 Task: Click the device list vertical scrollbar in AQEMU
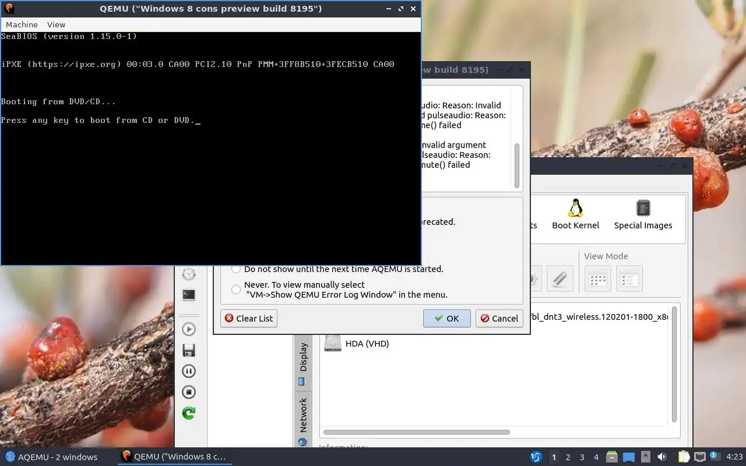(674, 364)
